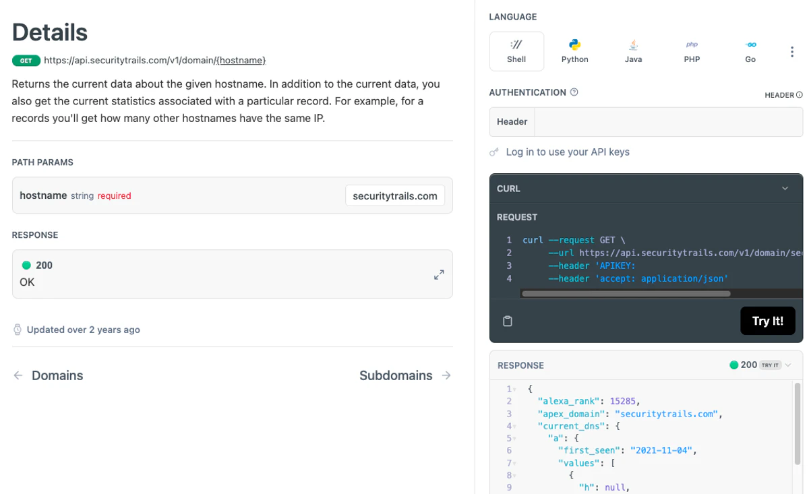Open more languages three-dot menu
The height and width of the screenshot is (494, 809).
click(791, 52)
